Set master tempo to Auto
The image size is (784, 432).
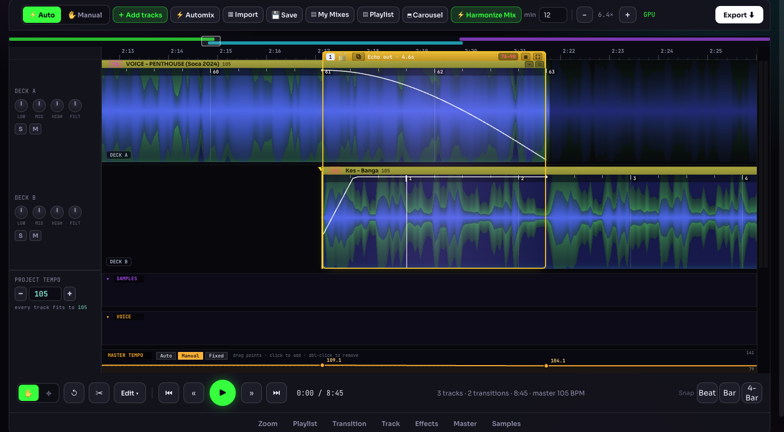tap(166, 356)
